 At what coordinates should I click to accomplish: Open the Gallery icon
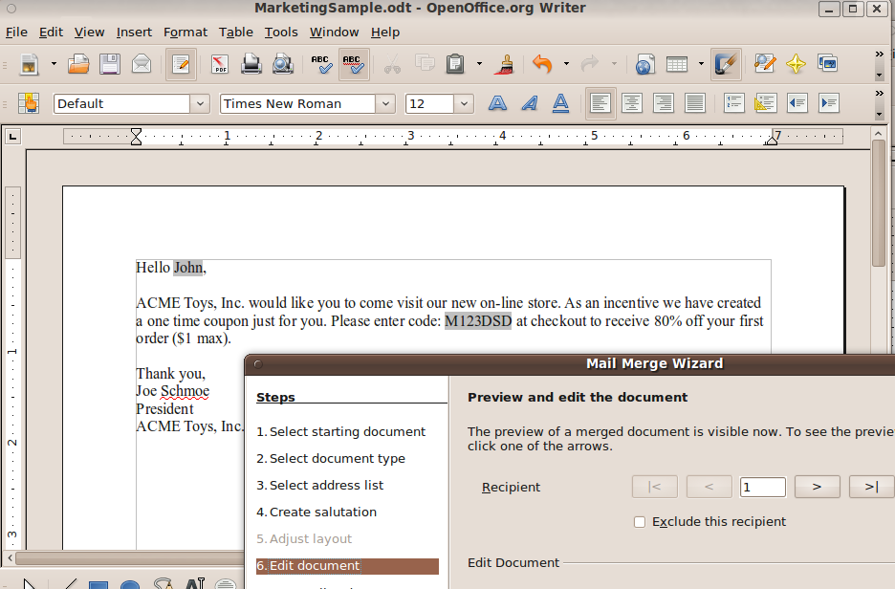[x=828, y=64]
